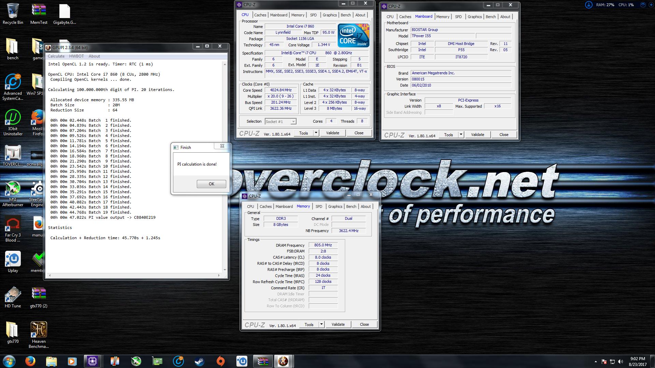The image size is (655, 368).
Task: Click GPUPI horizontal scrollbar right arrow
Action: (220, 275)
